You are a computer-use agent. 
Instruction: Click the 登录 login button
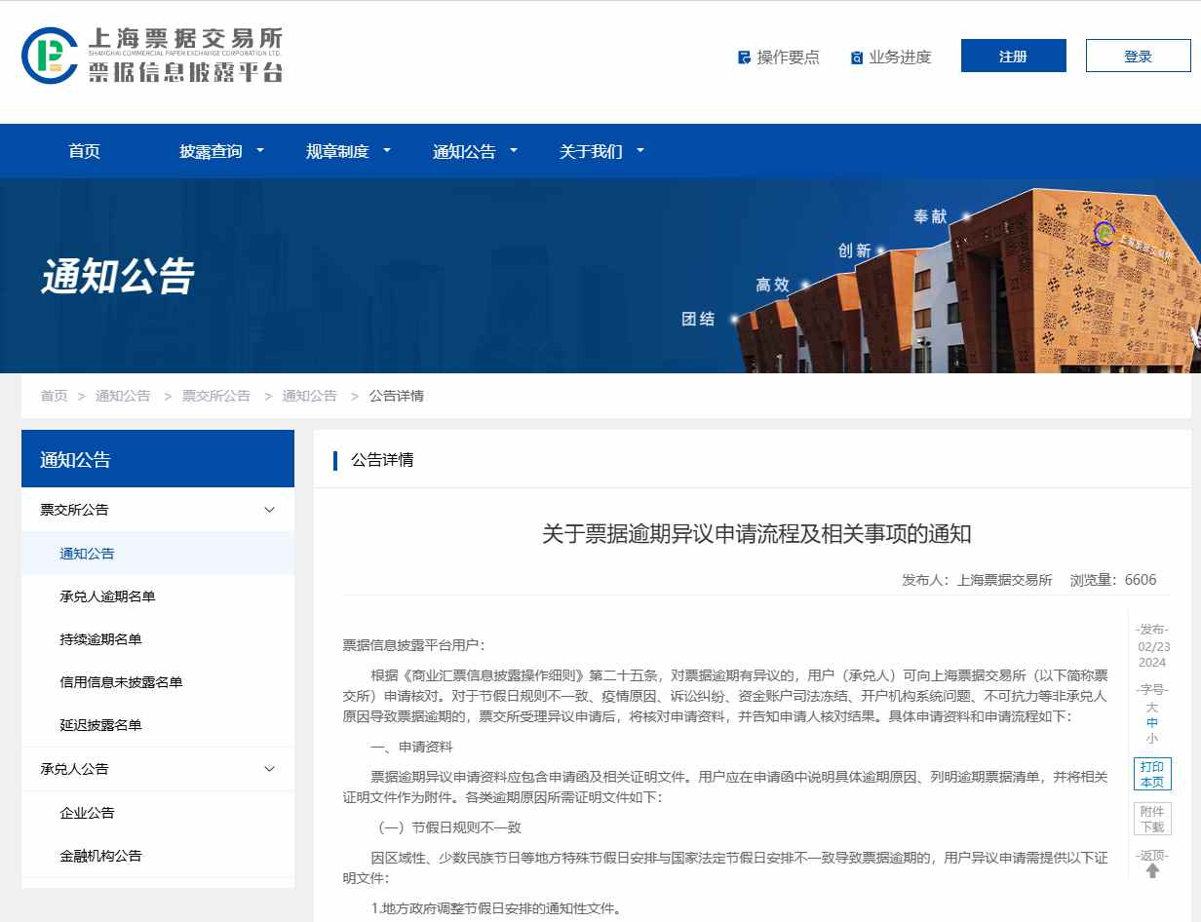coord(1138,56)
